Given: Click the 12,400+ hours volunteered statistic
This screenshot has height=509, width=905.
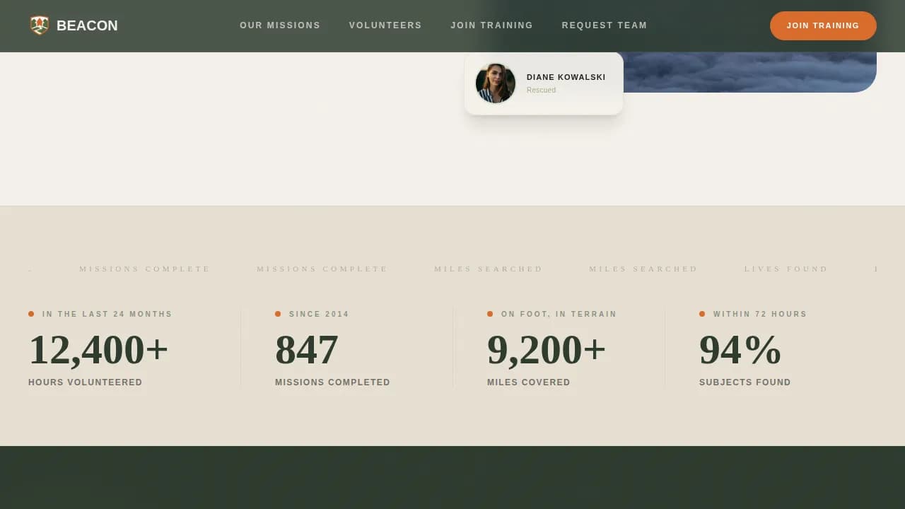Looking at the screenshot, I should click(x=98, y=349).
